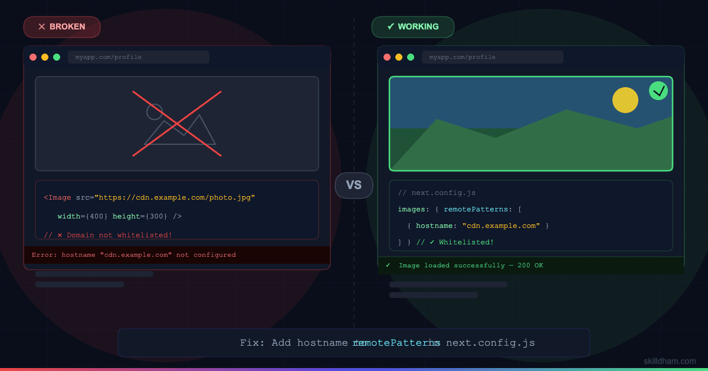This screenshot has width=708, height=371.
Task: Expand the Image src code snippet panel
Action: coord(177,210)
